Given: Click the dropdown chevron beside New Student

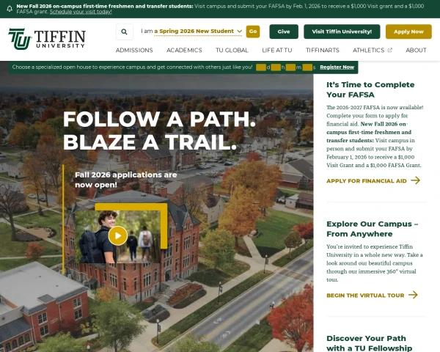Looking at the screenshot, I should 239,32.
